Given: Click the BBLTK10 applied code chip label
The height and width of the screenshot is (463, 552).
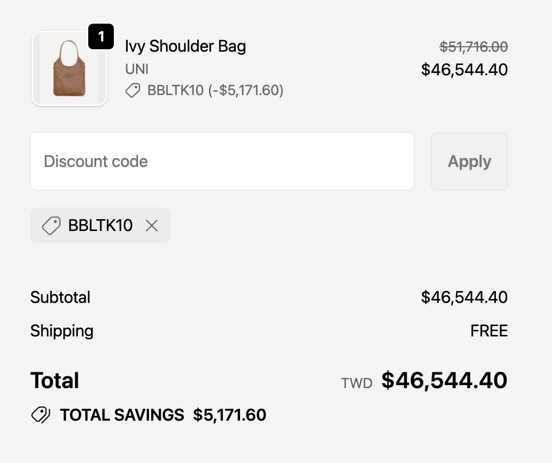Looking at the screenshot, I should [x=101, y=226].
